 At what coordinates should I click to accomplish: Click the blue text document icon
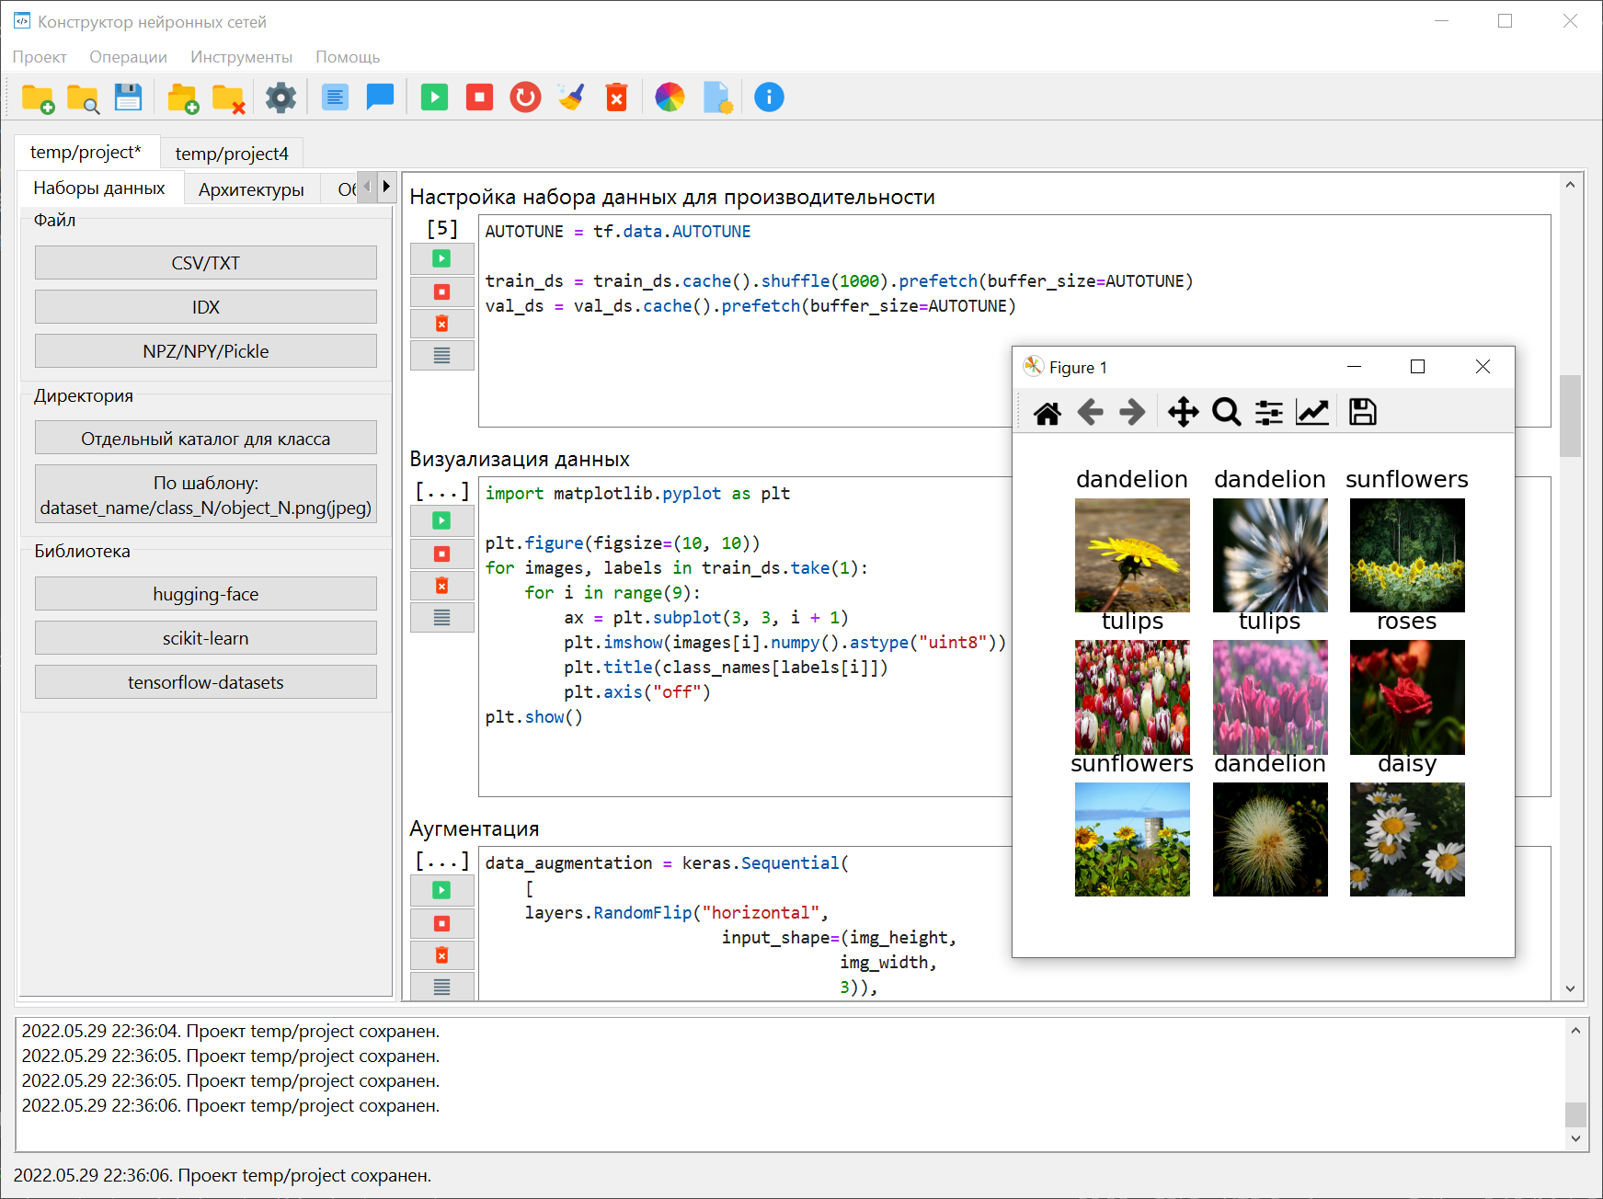[x=335, y=97]
